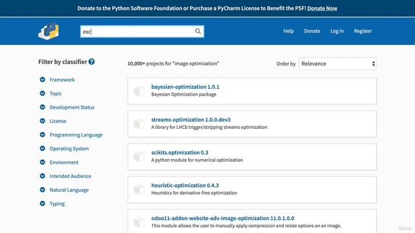Expand the Typing classifier chevron
Image resolution: width=415 pixels, height=233 pixels.
coord(42,203)
